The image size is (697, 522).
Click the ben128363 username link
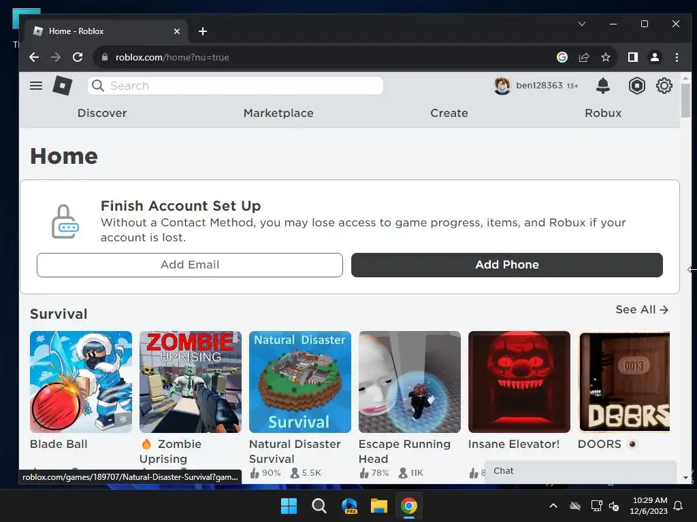[x=539, y=85]
